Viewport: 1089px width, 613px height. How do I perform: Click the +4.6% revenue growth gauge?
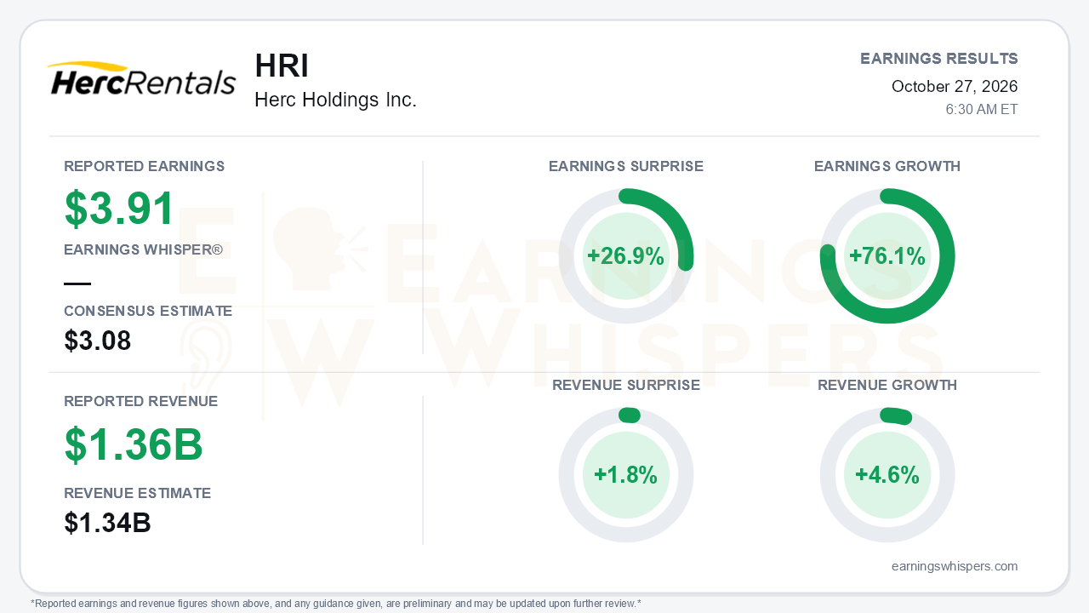(x=887, y=475)
